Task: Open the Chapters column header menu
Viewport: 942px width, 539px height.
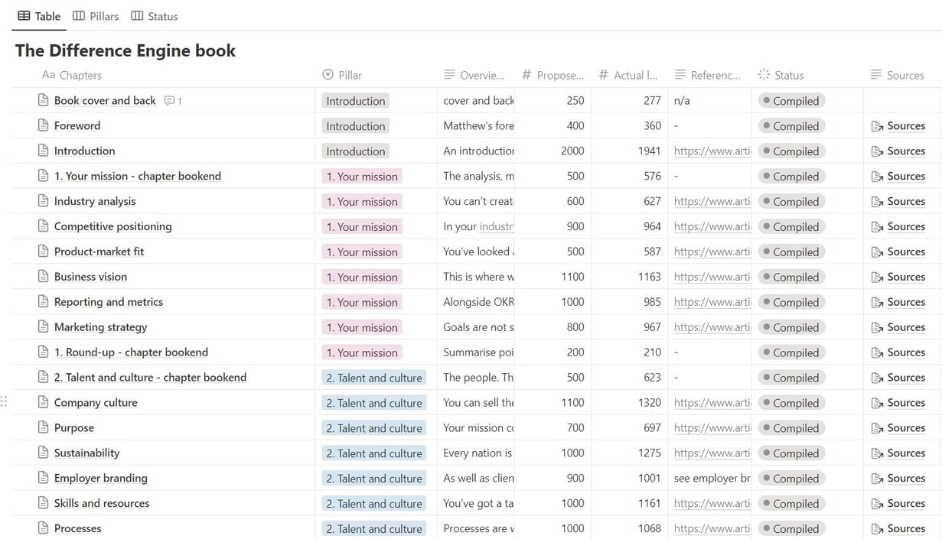Action: click(80, 75)
